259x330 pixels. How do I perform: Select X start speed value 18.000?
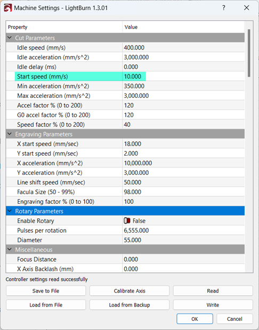(x=133, y=144)
